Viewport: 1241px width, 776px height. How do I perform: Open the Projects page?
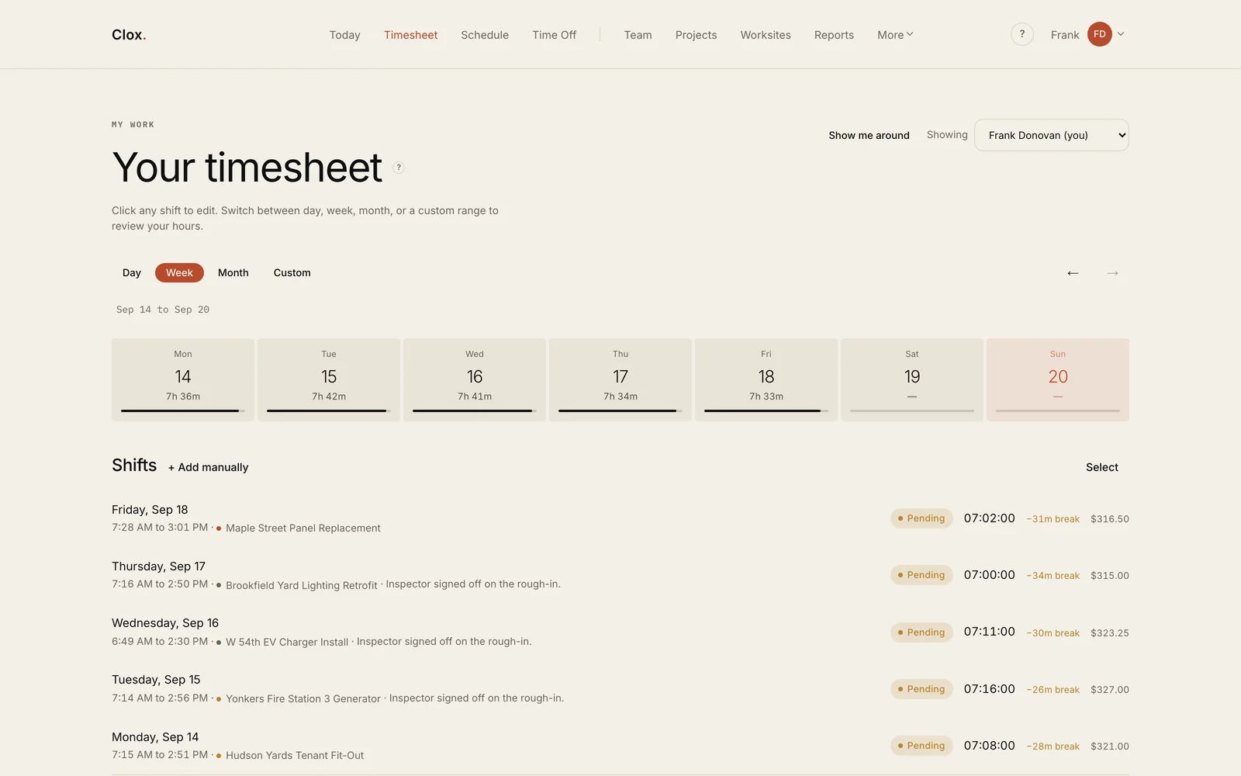coord(696,35)
